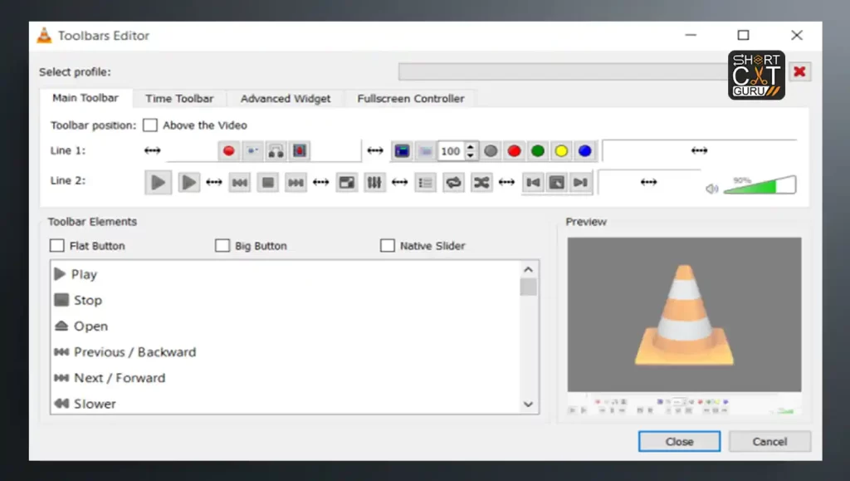Click the previous chapter icon in Line 2
850x481 pixels.
click(533, 183)
